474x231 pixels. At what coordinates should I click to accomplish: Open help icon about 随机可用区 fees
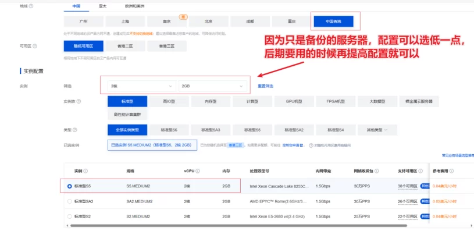pyautogui.click(x=311, y=145)
